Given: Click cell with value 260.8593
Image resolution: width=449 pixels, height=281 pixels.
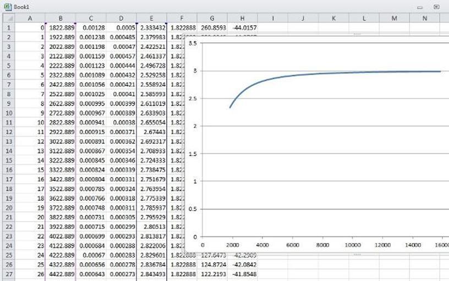Looking at the screenshot, I should pos(212,27).
